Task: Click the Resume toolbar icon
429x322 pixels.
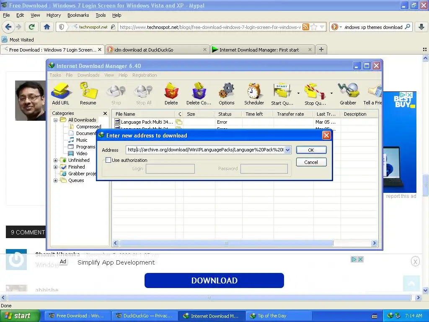Action: 88,94
